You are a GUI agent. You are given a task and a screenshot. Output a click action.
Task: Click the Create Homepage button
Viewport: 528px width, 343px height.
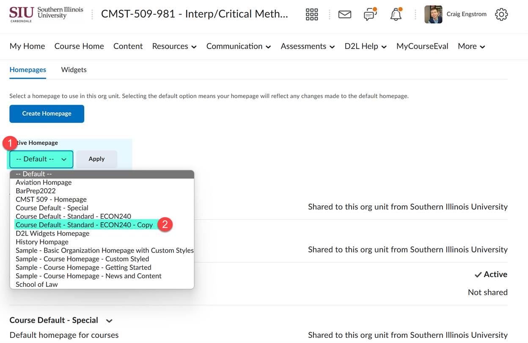[47, 114]
